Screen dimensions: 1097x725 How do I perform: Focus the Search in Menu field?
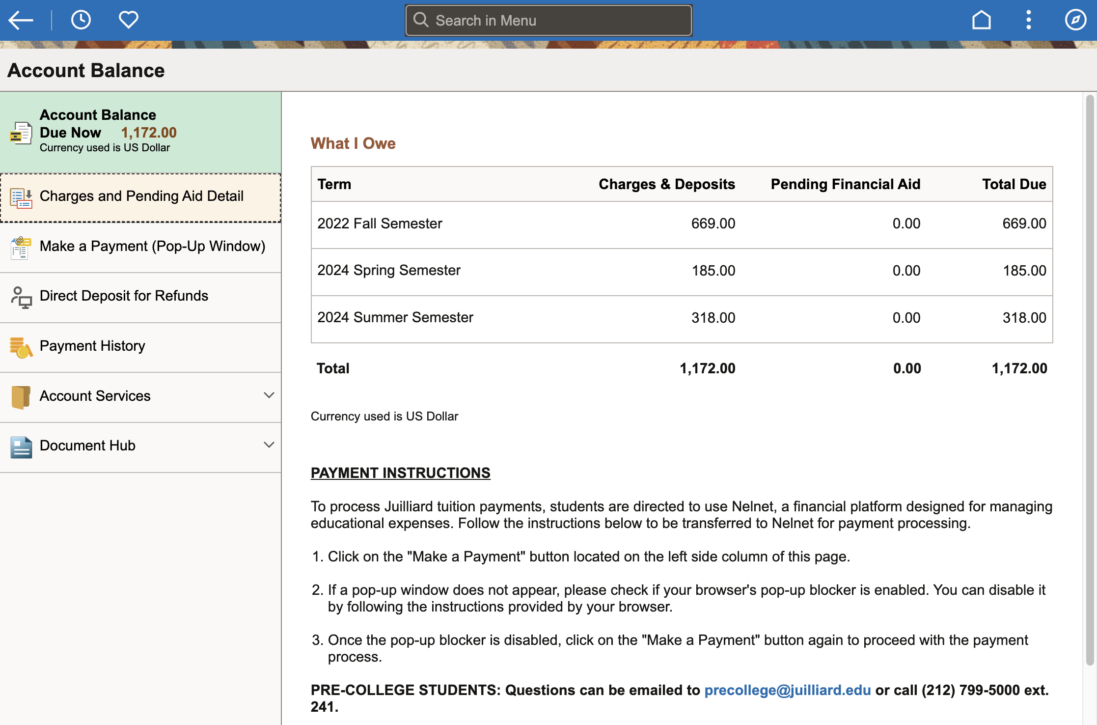(x=548, y=20)
